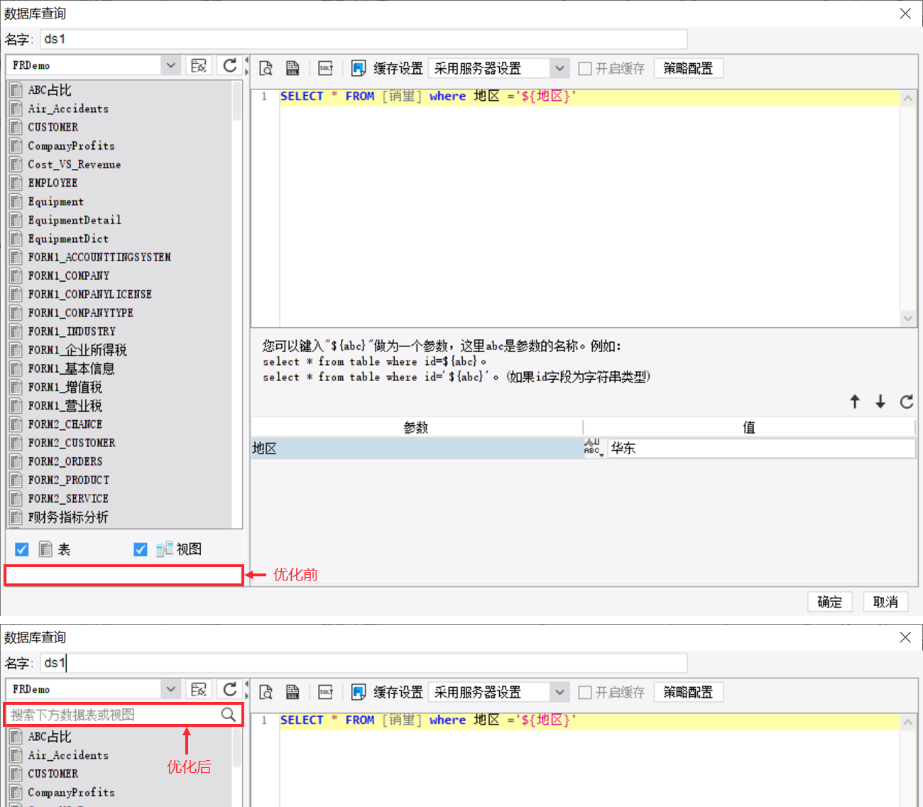923x807 pixels.
Task: Click the table icon beside EMPLOYEE
Action: coord(16,183)
